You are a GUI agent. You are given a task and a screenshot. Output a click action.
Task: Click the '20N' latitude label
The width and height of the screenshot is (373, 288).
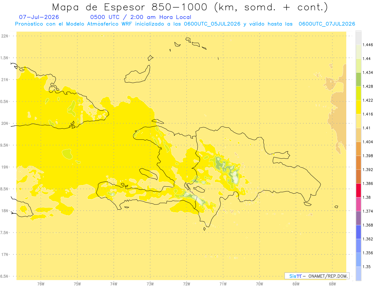click(x=5, y=123)
